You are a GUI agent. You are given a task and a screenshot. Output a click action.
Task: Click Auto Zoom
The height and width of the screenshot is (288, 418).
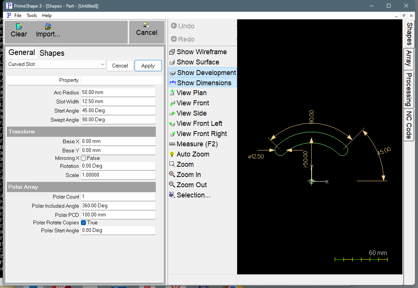pos(189,154)
